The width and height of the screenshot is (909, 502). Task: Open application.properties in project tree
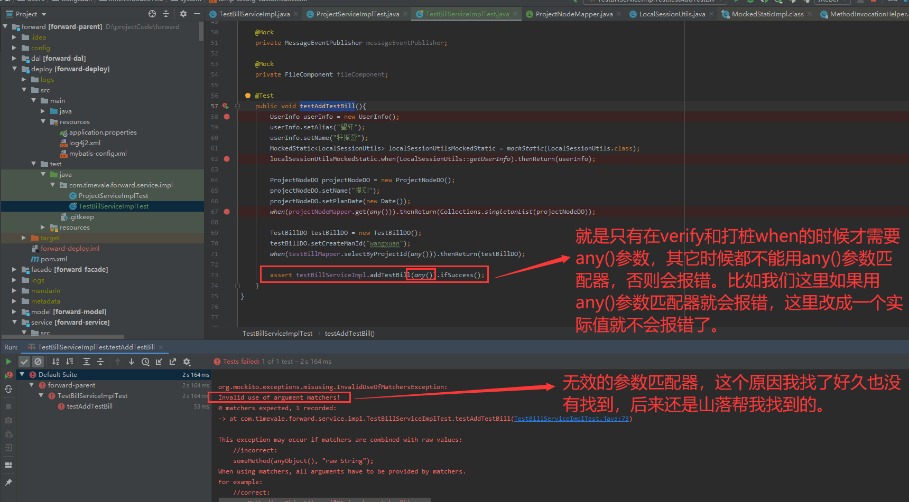[x=103, y=132]
